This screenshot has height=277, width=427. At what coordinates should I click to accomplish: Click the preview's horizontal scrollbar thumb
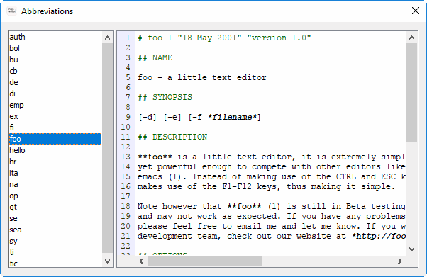pos(204,261)
